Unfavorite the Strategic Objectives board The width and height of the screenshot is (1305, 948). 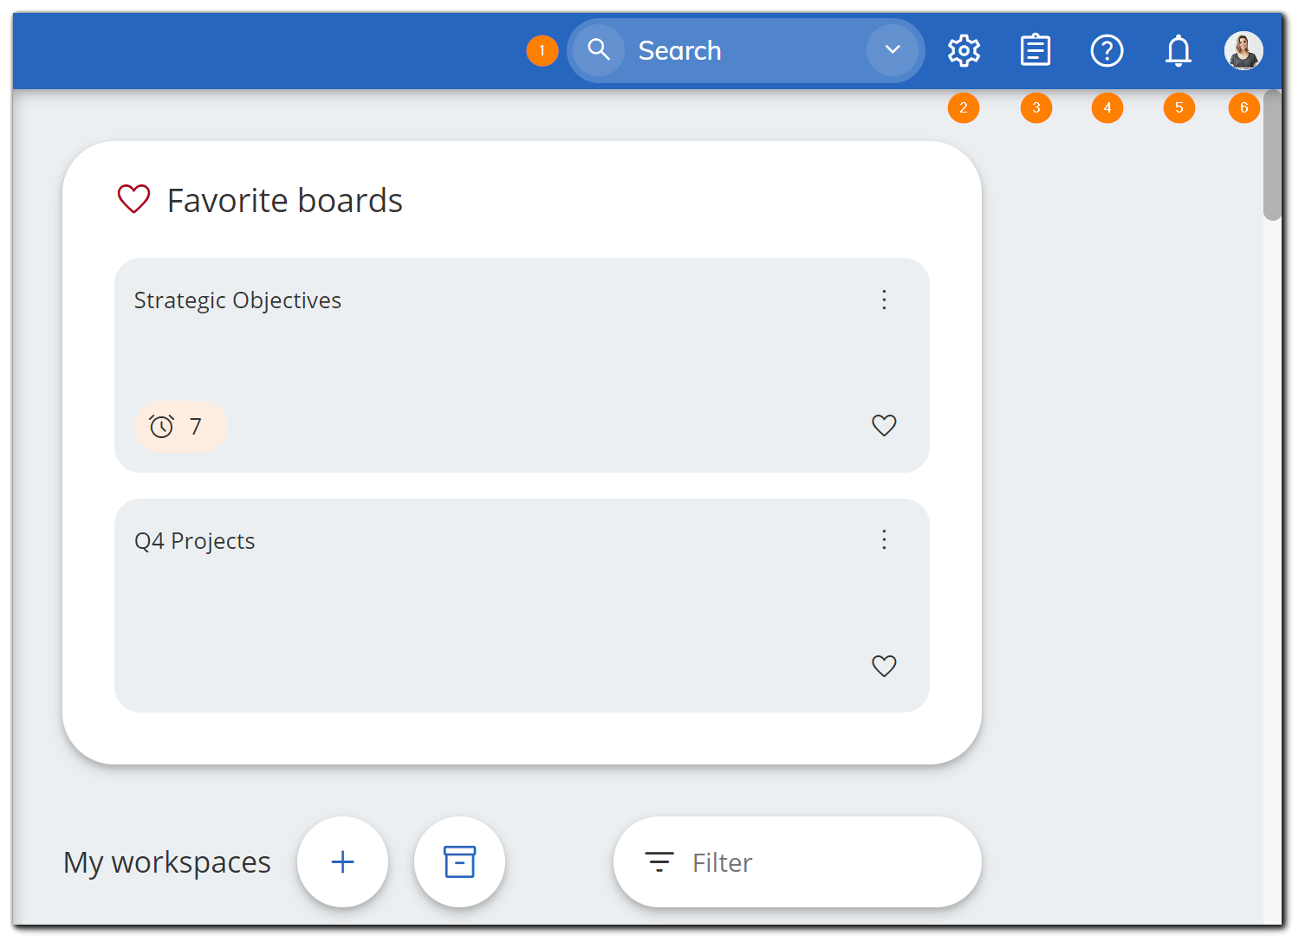[884, 425]
